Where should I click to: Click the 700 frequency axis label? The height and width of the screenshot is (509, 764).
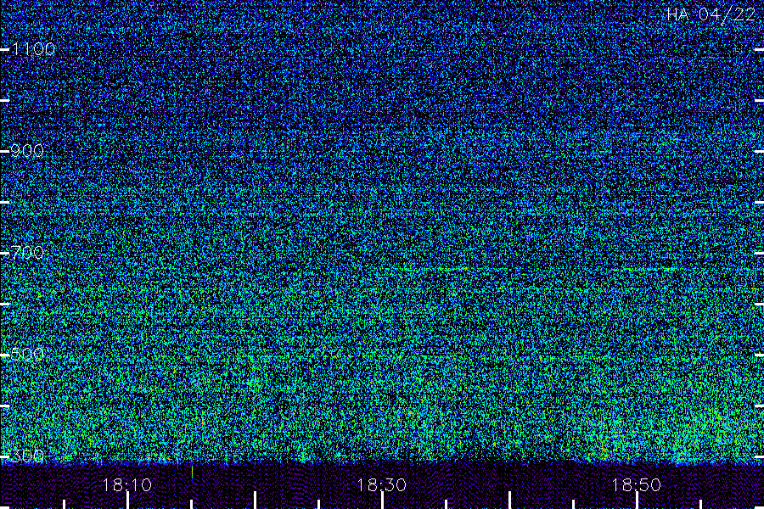[27, 252]
